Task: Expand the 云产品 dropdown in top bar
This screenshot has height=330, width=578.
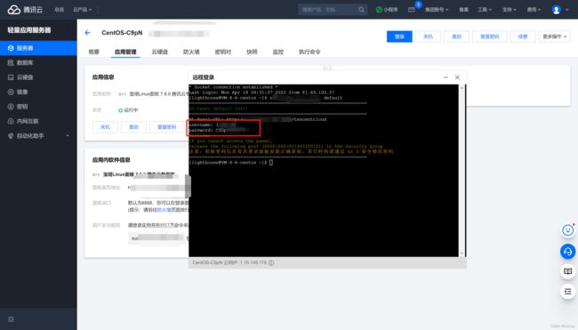Action: [x=82, y=10]
